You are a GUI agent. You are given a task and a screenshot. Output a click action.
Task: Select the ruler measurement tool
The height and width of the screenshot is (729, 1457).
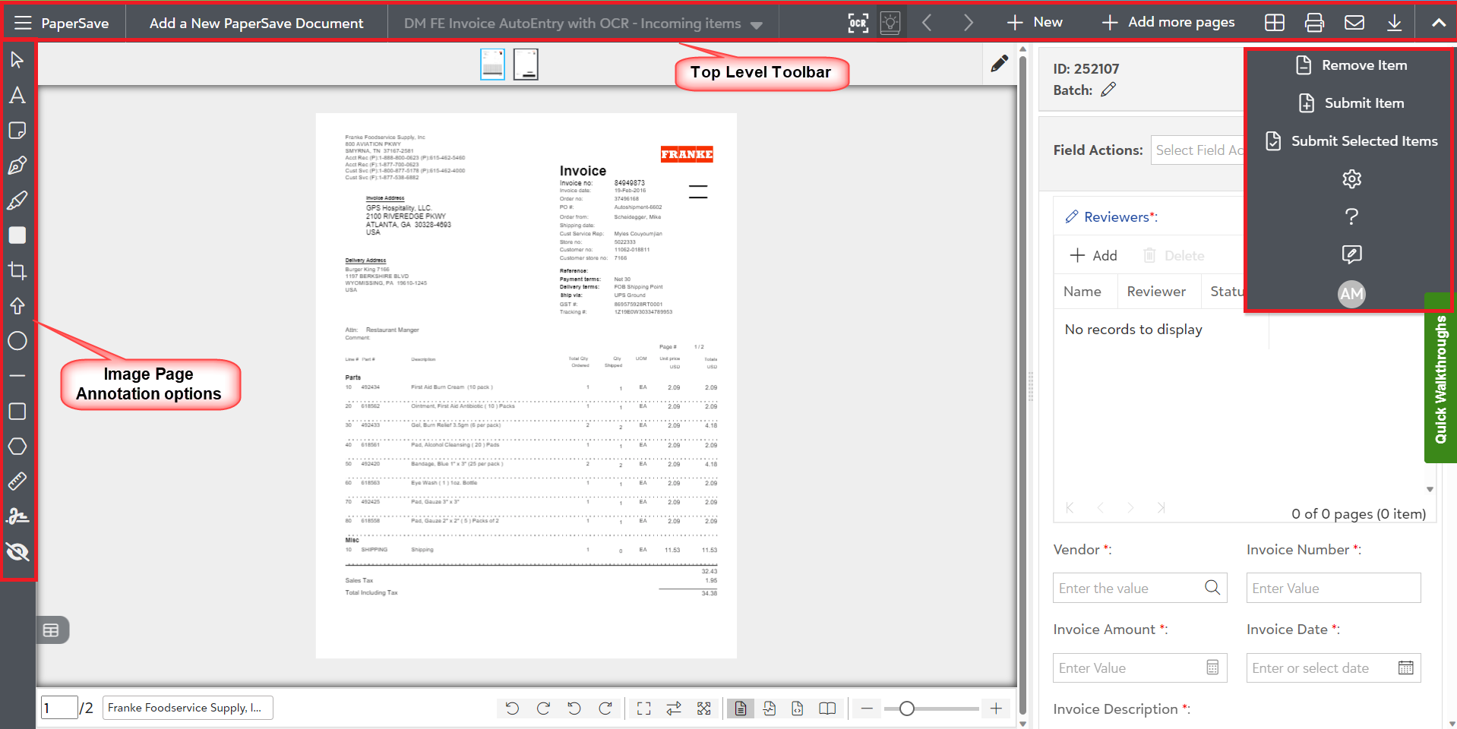(17, 481)
